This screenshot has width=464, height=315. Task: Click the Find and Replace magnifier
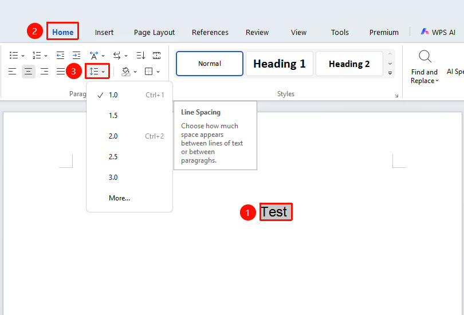point(425,56)
